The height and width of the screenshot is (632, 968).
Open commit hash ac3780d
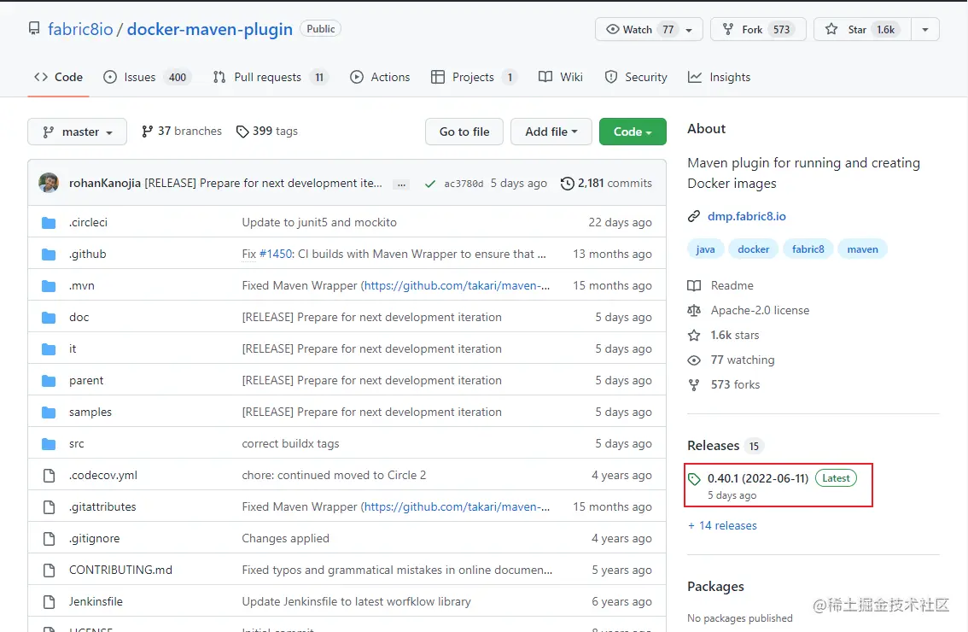464,184
